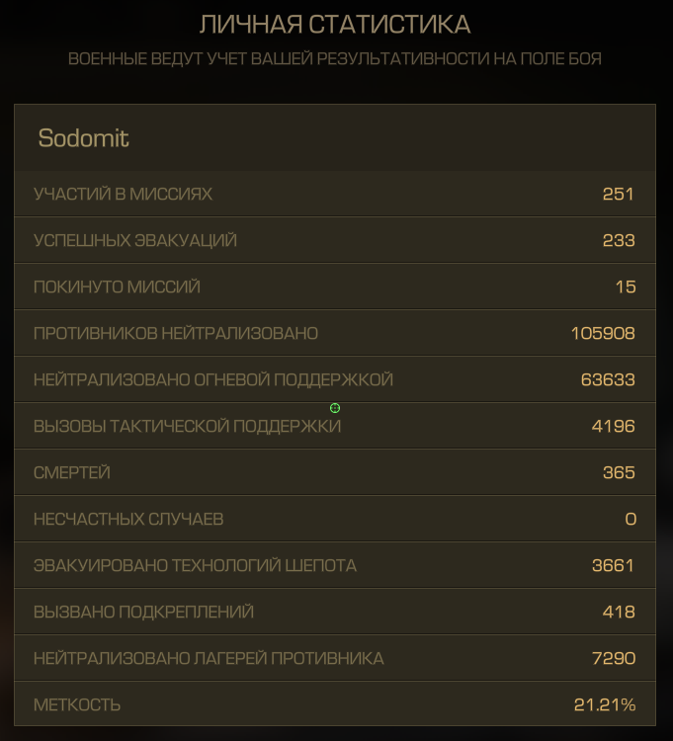The height and width of the screenshot is (741, 673).
Task: Select the УСПЕШНЫХ ЭВАКУАЦИЙ stat row
Action: click(335, 240)
